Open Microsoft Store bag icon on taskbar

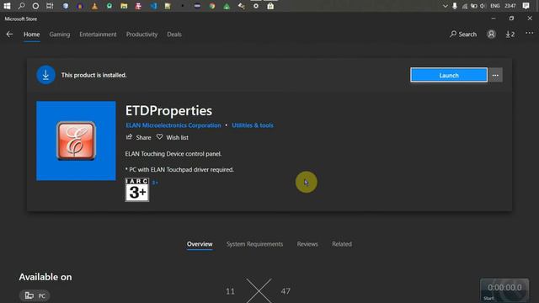click(x=270, y=6)
